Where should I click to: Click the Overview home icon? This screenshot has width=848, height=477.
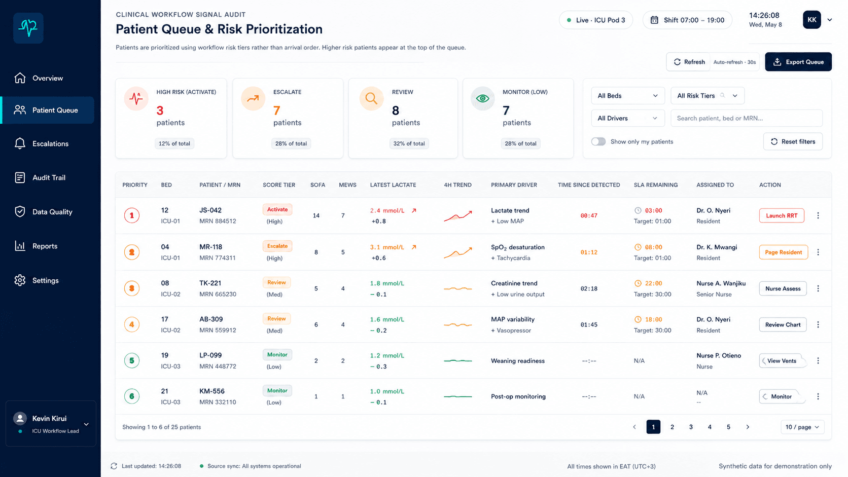click(x=20, y=78)
